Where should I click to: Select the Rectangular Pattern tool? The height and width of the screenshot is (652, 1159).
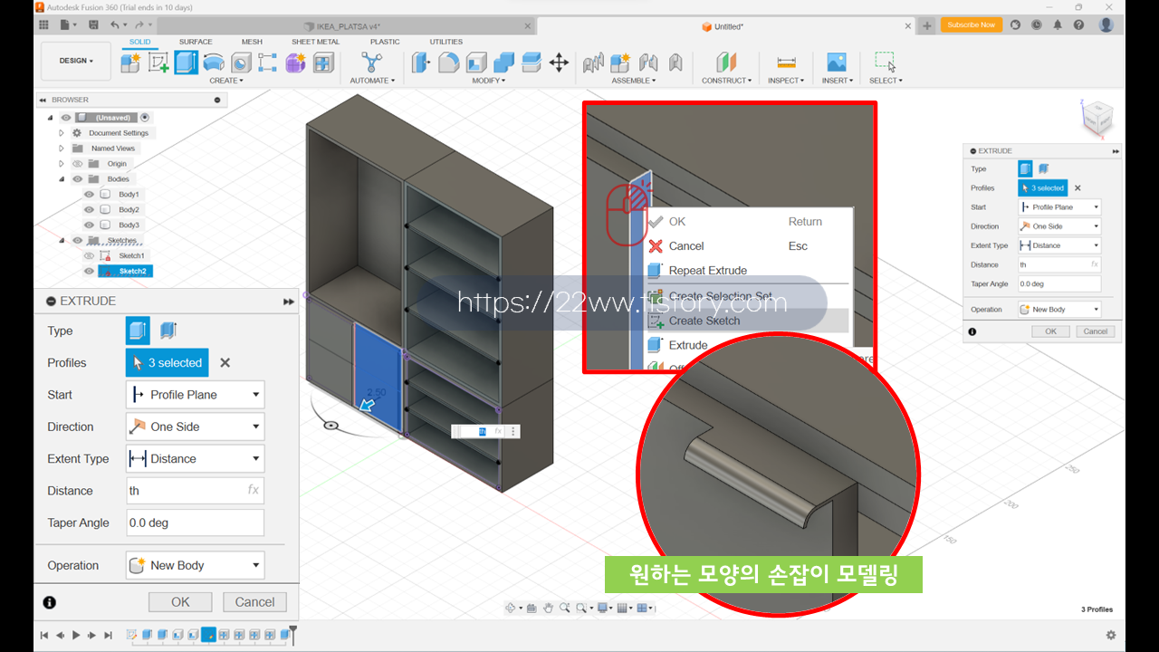click(x=268, y=62)
